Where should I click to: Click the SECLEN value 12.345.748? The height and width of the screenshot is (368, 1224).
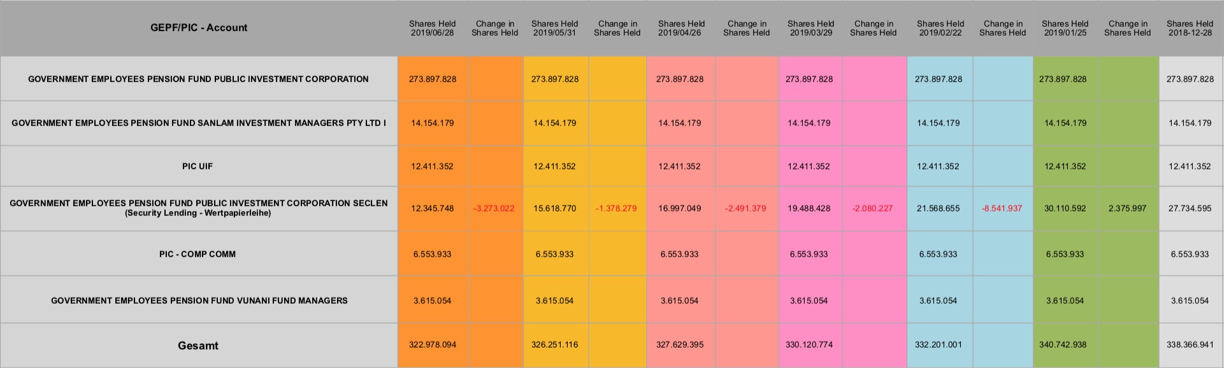click(432, 208)
